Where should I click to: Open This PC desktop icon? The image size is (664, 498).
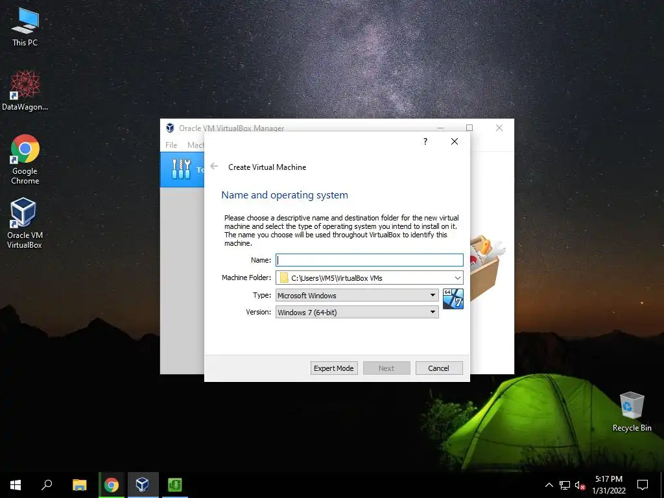[x=25, y=26]
